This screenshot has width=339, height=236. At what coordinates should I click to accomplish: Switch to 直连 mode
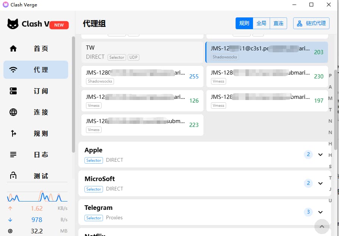[278, 23]
